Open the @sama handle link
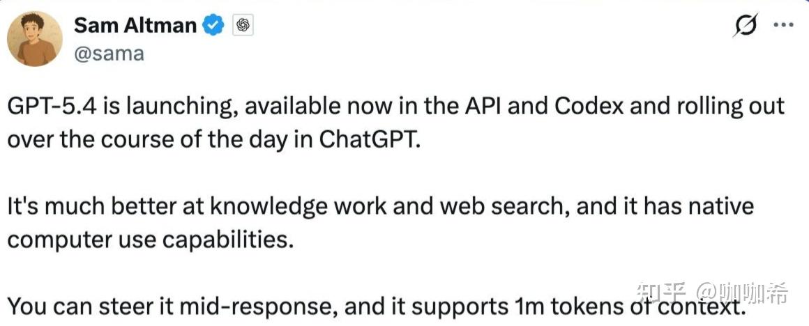Screen dimensions: 809x326 click(x=108, y=54)
